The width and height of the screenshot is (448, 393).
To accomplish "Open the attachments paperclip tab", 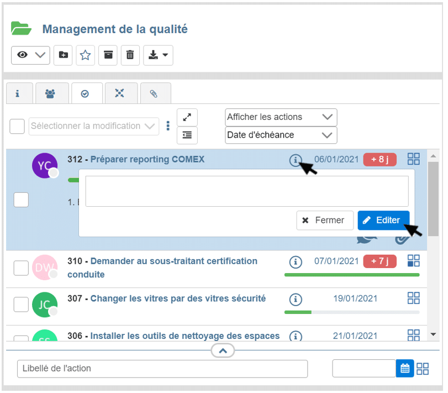I will click(x=154, y=94).
